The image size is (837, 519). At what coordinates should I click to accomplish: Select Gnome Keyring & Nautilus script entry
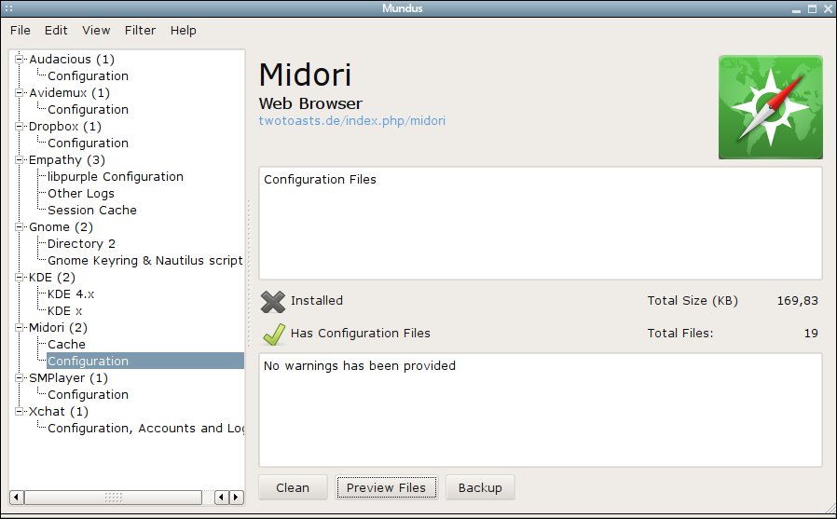[145, 260]
